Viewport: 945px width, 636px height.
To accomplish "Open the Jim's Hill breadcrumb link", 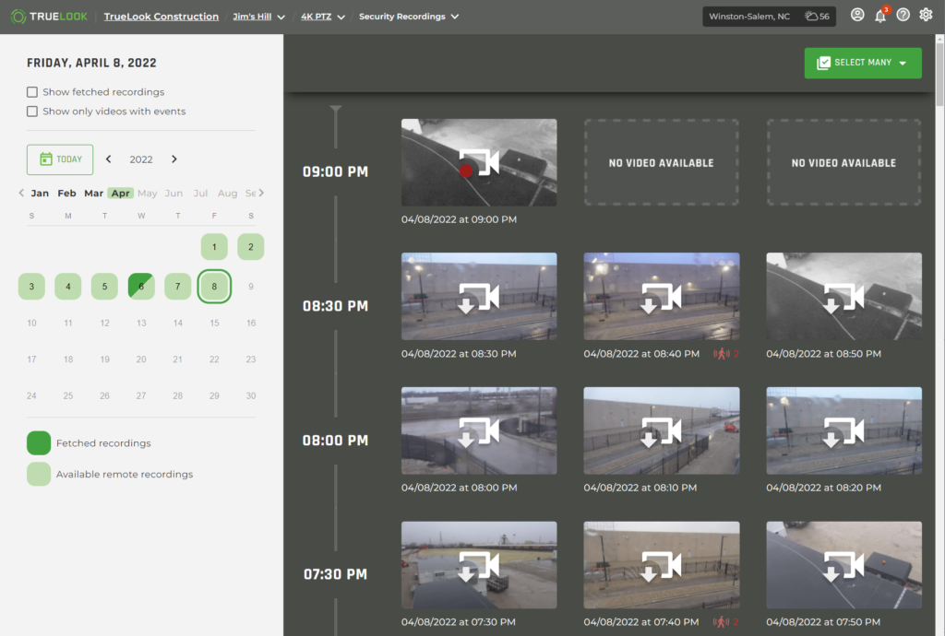I will point(252,17).
